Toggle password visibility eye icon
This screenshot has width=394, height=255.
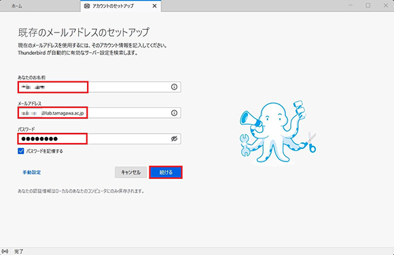click(x=174, y=139)
